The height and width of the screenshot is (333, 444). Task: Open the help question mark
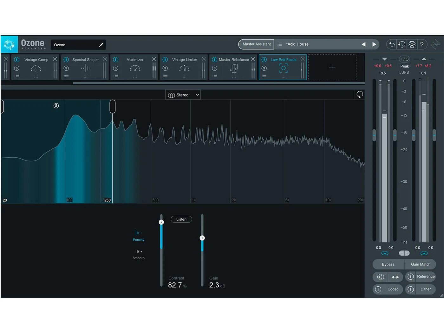point(422,44)
